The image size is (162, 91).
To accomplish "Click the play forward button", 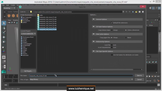I will point(150,76).
